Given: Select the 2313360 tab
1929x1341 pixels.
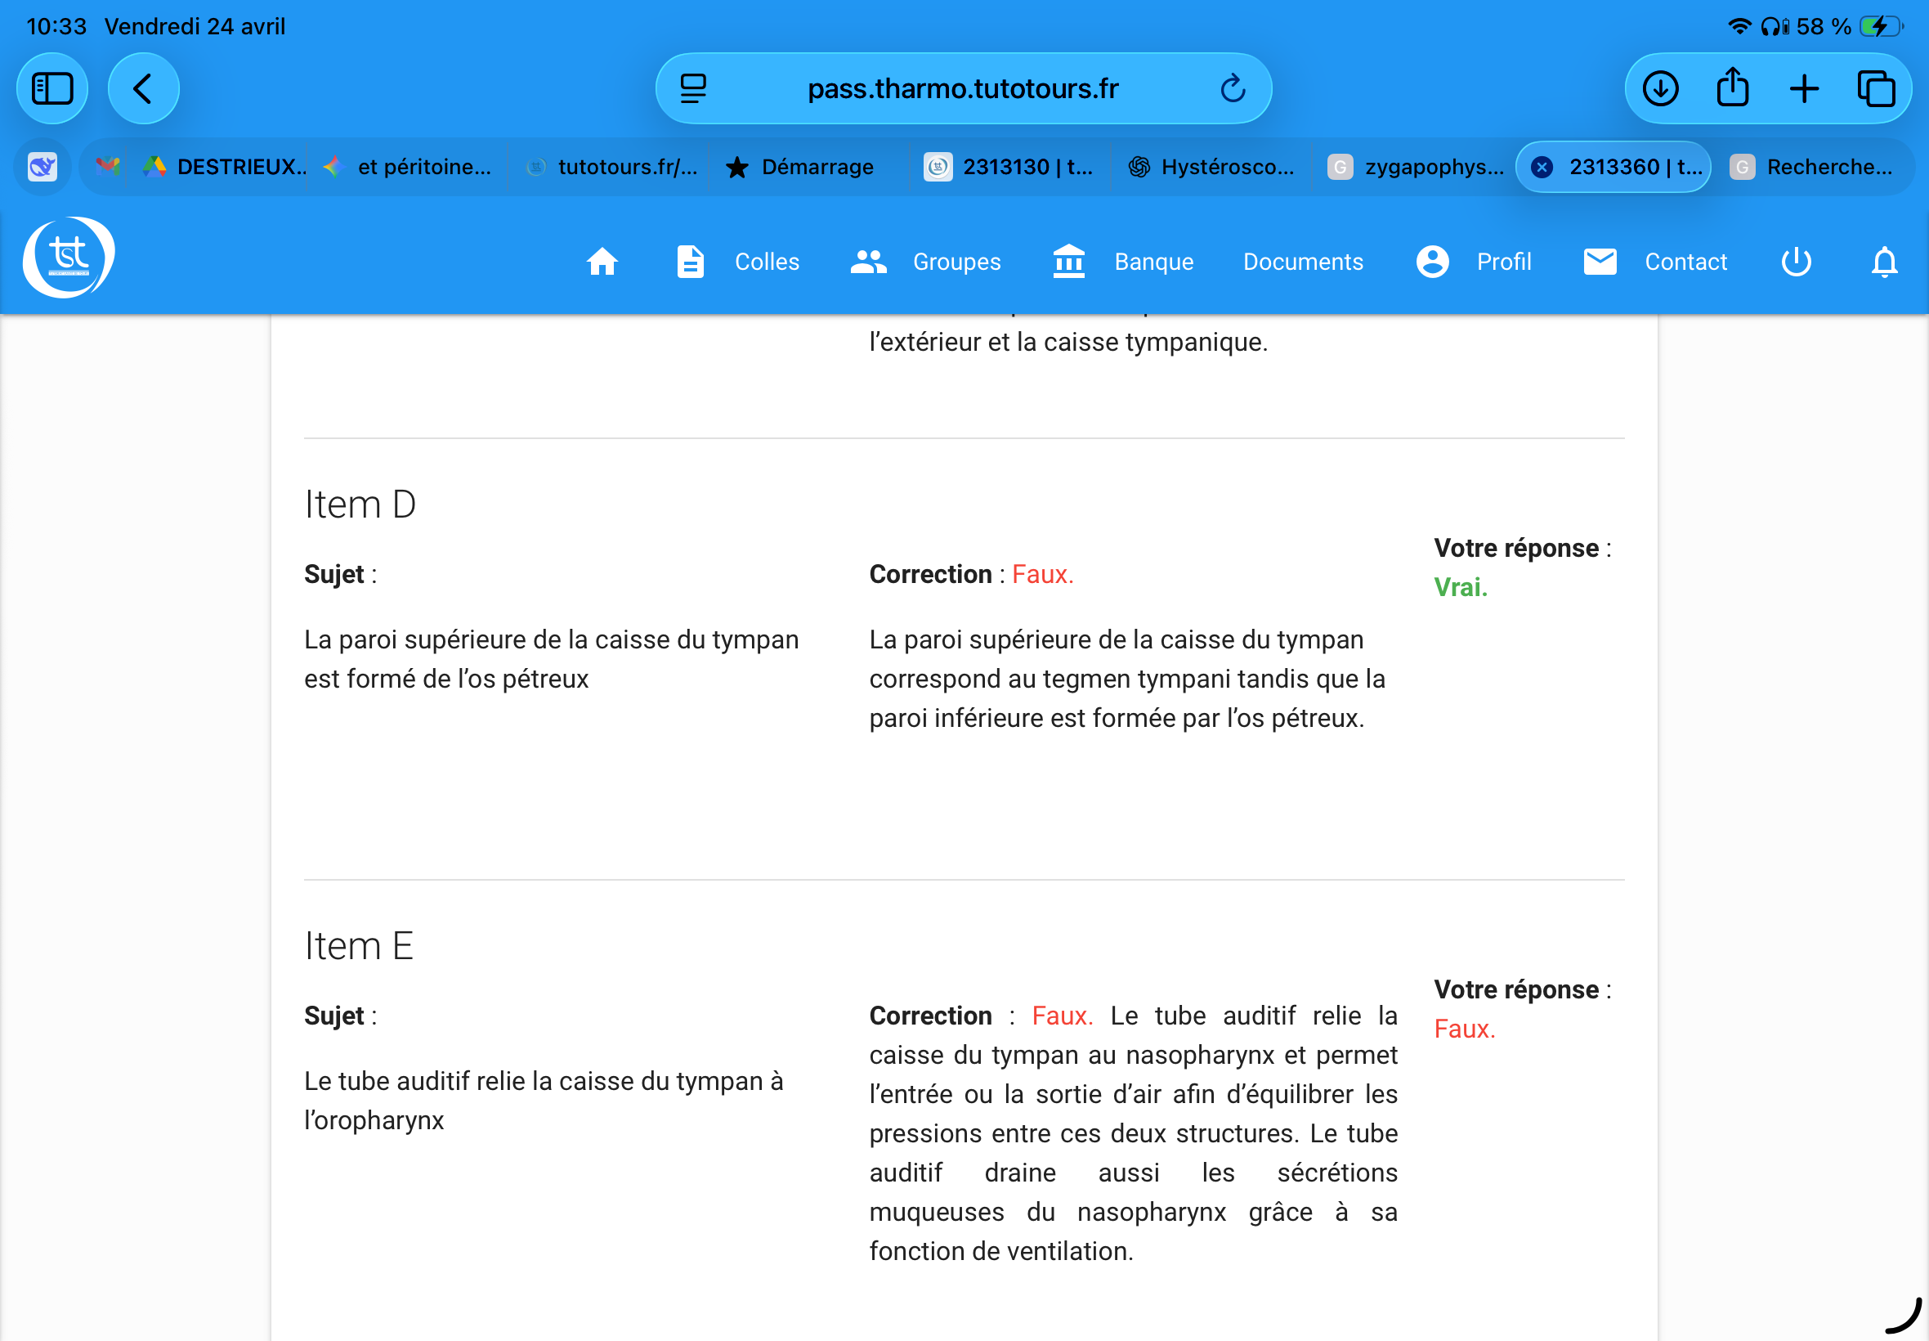Looking at the screenshot, I should (x=1613, y=167).
